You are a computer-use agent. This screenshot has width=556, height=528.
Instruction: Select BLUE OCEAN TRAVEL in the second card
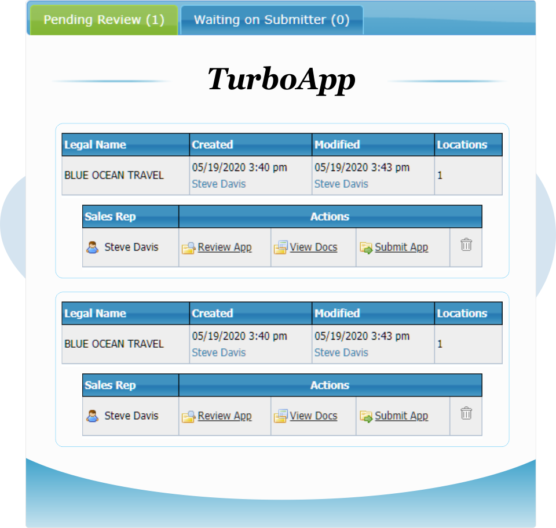(114, 344)
